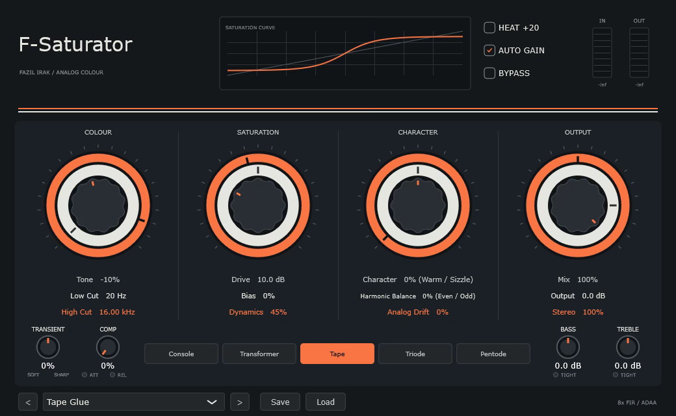Click the SATURATION inner dark knob
Screen dimensions: 676x416
[x=258, y=205]
